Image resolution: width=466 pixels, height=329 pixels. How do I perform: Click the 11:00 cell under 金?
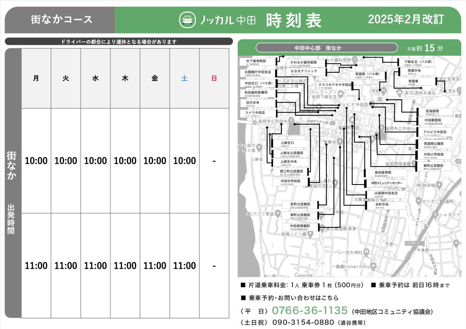[x=155, y=266]
